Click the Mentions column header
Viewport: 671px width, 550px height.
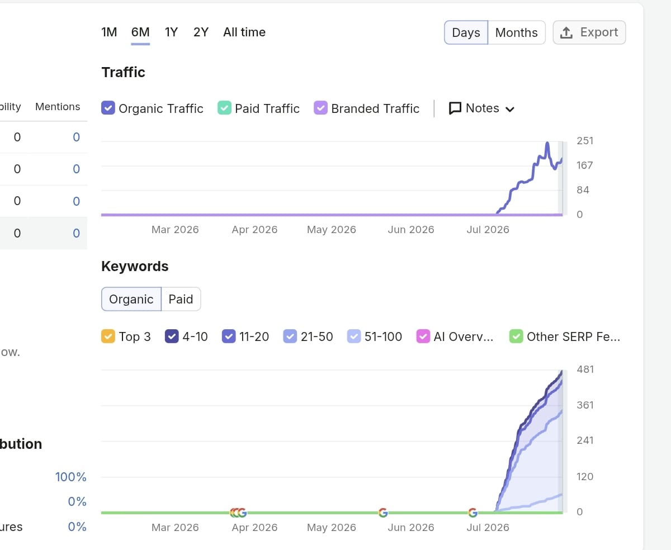pyautogui.click(x=58, y=107)
